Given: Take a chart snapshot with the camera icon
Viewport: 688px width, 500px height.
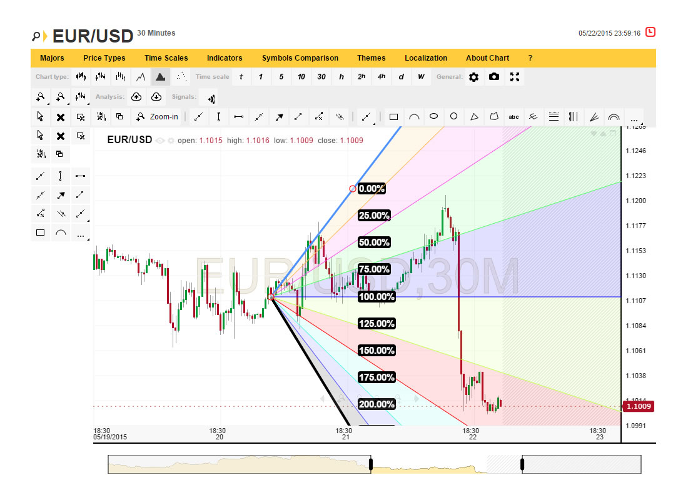Looking at the screenshot, I should click(494, 77).
